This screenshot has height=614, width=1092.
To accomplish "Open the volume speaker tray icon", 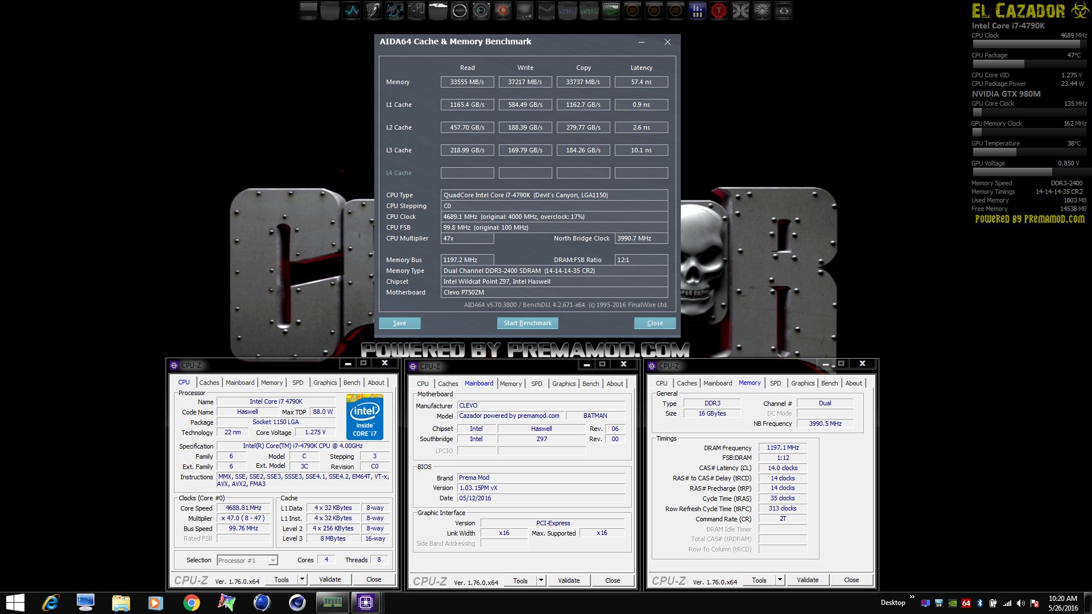I will tap(1020, 603).
